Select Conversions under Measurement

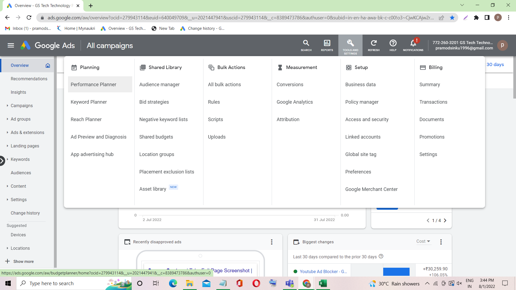[x=290, y=85]
